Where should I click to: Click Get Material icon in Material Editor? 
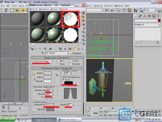coord(32,49)
